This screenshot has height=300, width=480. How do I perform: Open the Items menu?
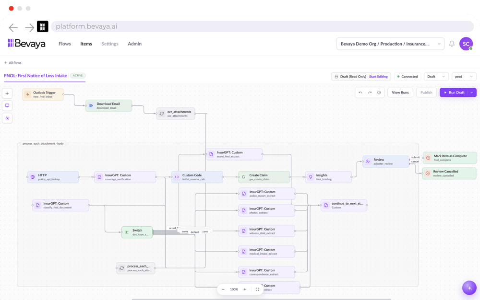click(86, 44)
